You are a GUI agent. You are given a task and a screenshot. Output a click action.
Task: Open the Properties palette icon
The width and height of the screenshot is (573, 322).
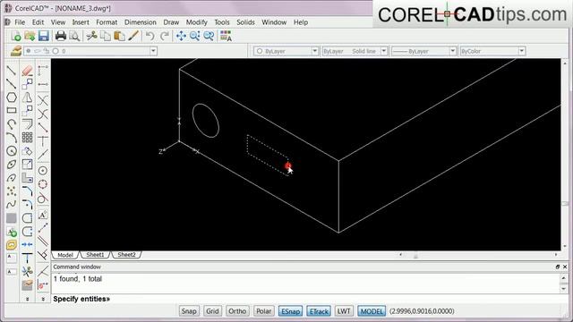coord(226,36)
